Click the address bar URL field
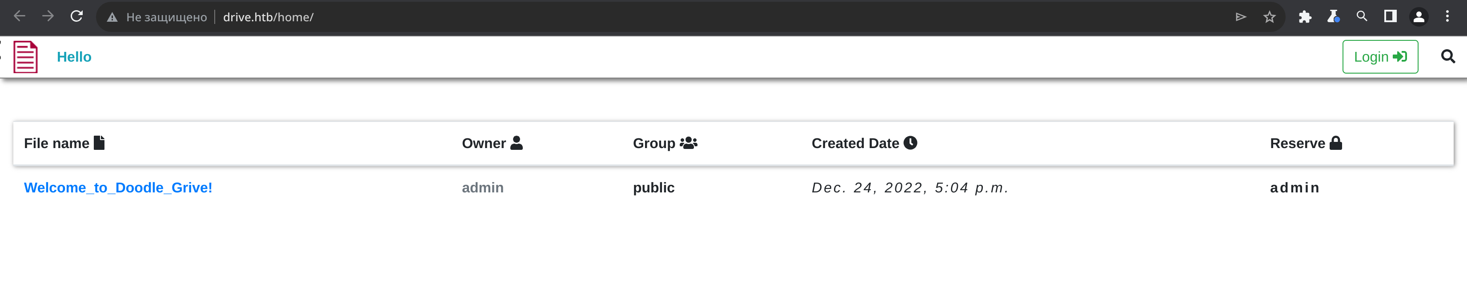The height and width of the screenshot is (305, 1467). (513, 17)
